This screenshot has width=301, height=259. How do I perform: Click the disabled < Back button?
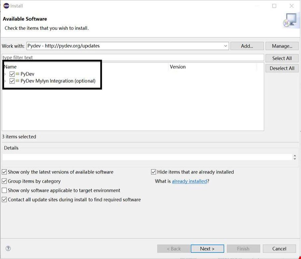[174, 249]
